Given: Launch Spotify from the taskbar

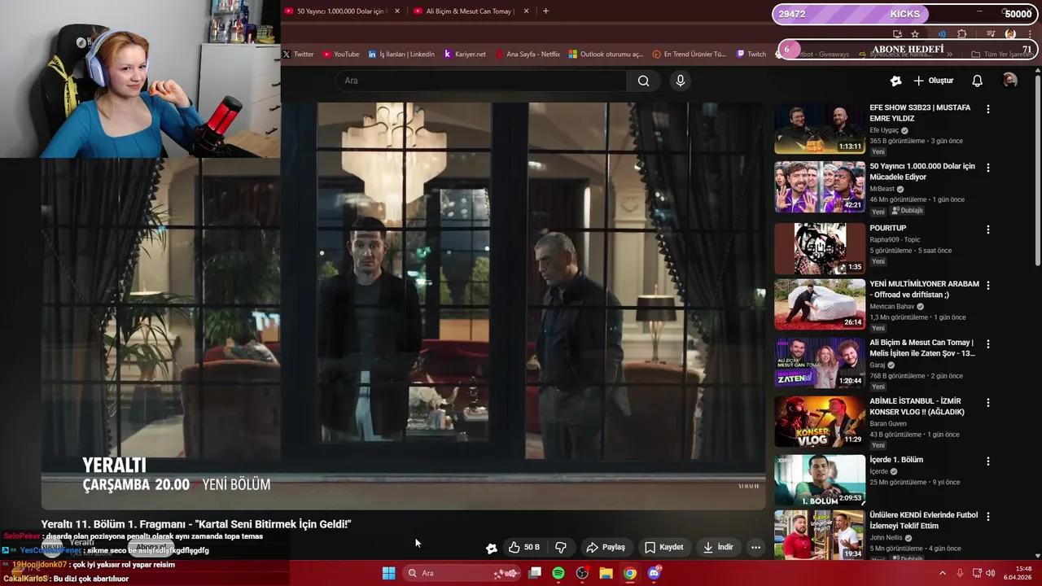Looking at the screenshot, I should [558, 573].
